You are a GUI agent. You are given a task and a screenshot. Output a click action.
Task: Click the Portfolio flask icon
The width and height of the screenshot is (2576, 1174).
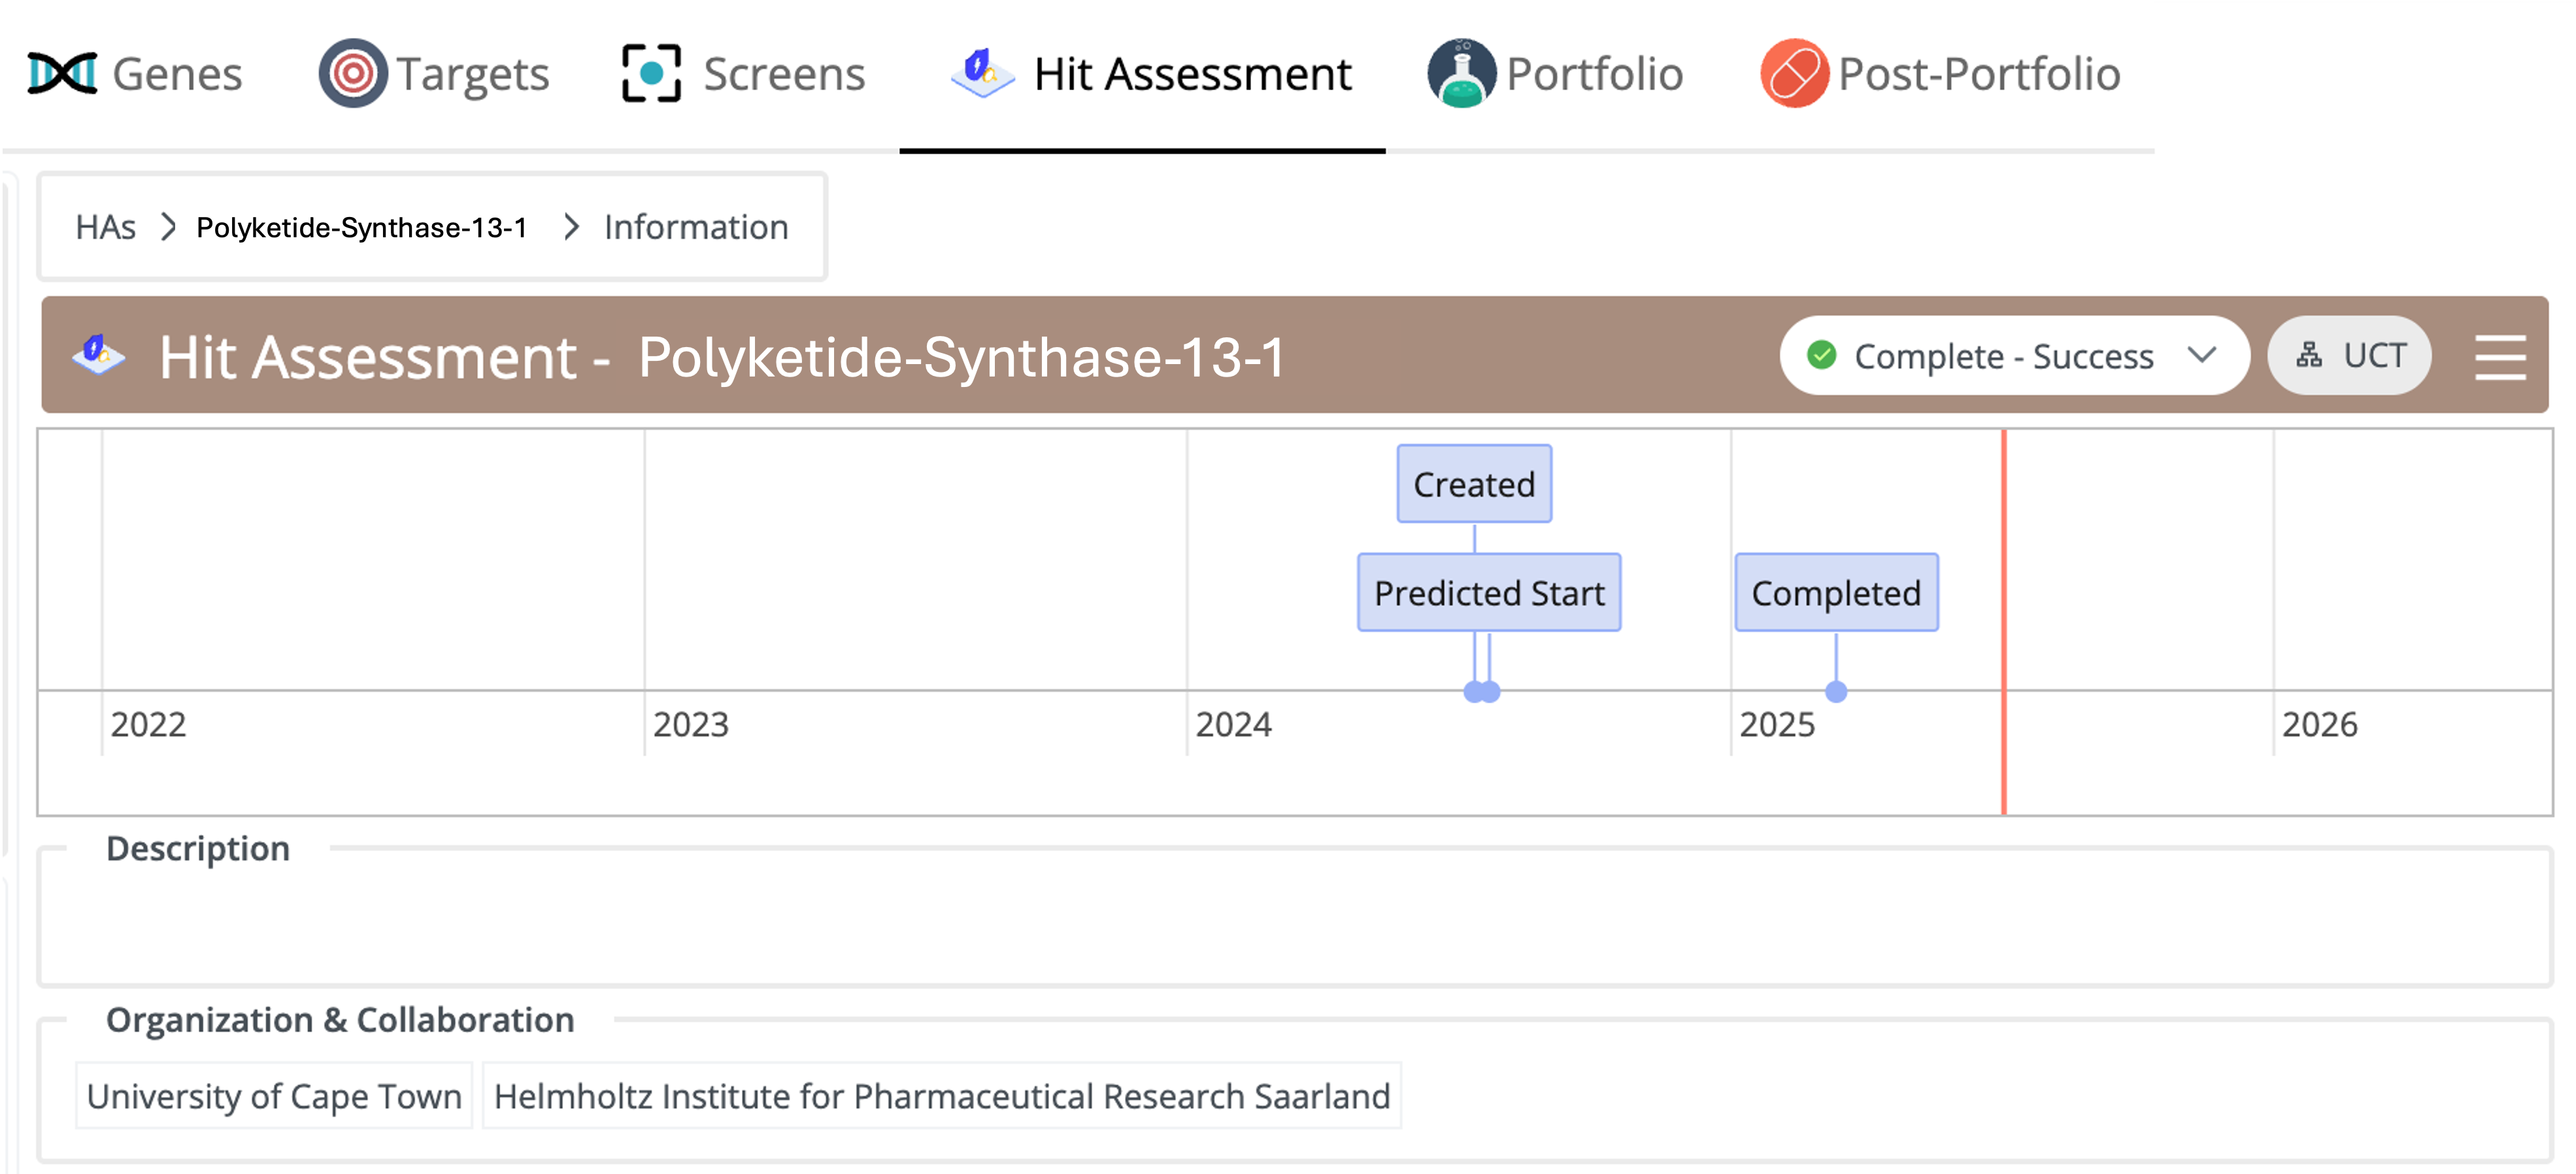click(1461, 73)
